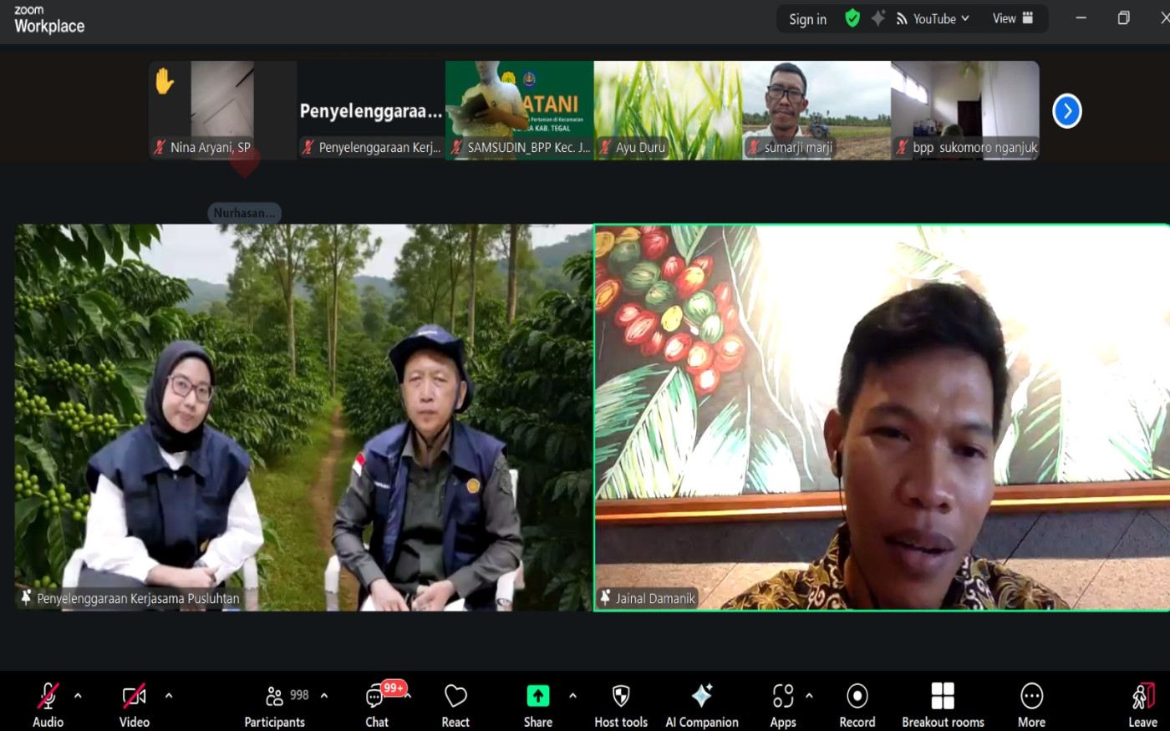Turn on the camera Video button
1170x731 pixels.
coord(134,705)
